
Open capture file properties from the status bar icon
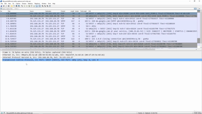(x=4, y=113)
